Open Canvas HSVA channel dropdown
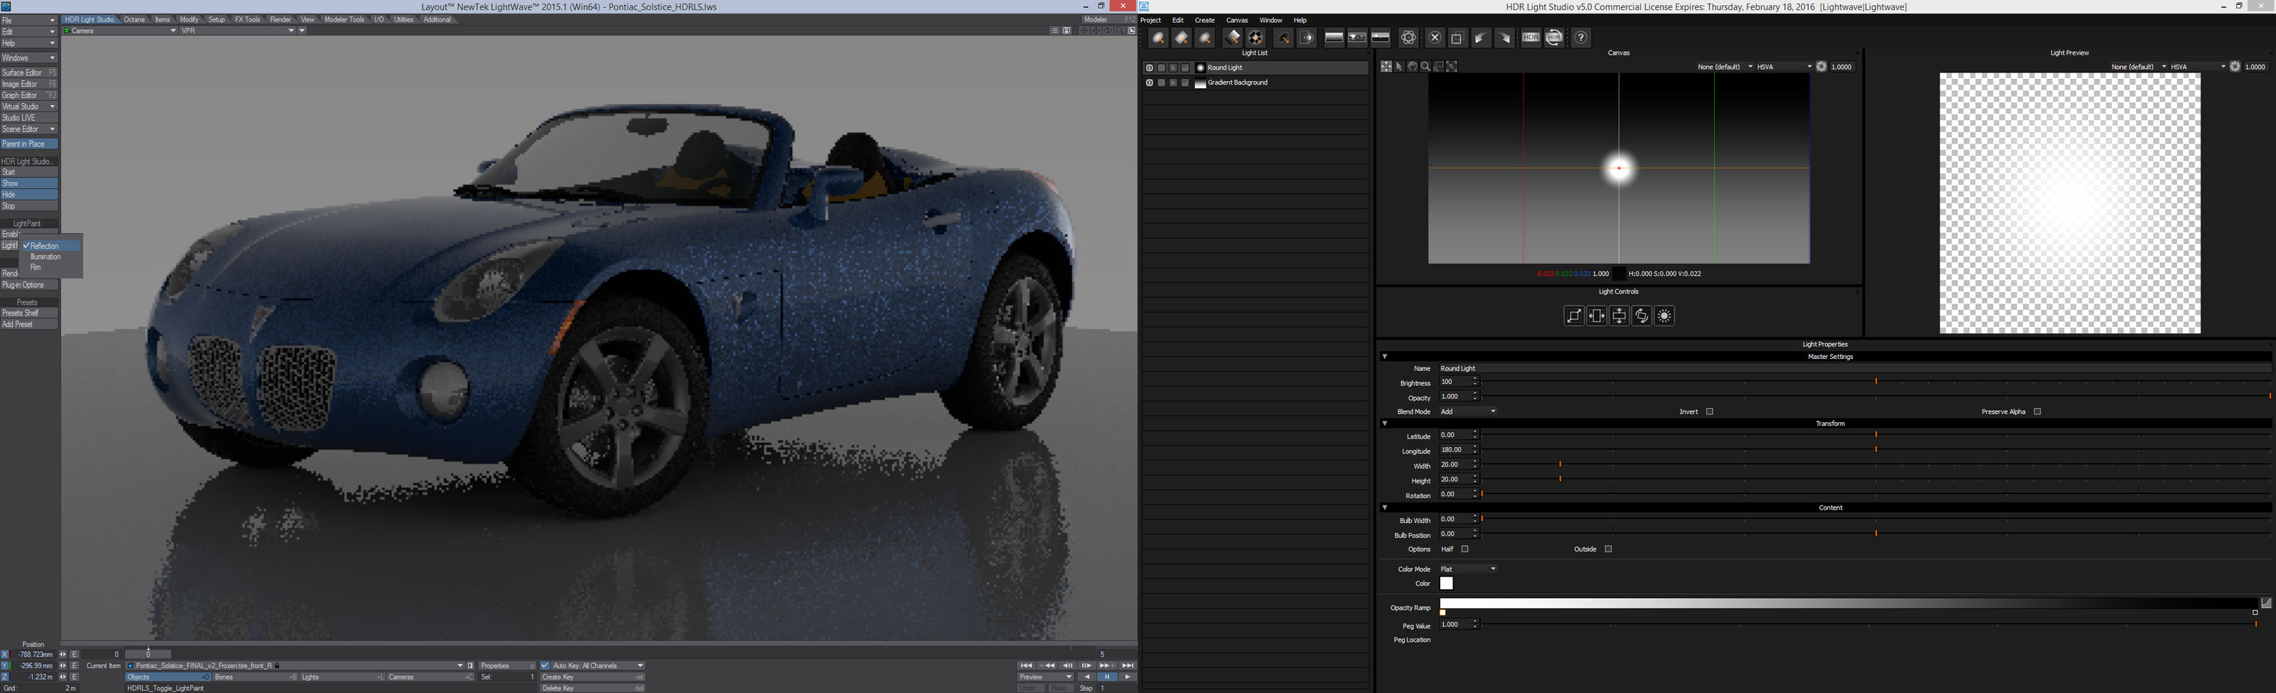2276x693 pixels. coord(1784,66)
